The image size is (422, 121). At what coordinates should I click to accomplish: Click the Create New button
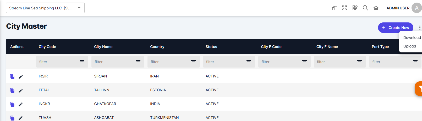tap(395, 28)
